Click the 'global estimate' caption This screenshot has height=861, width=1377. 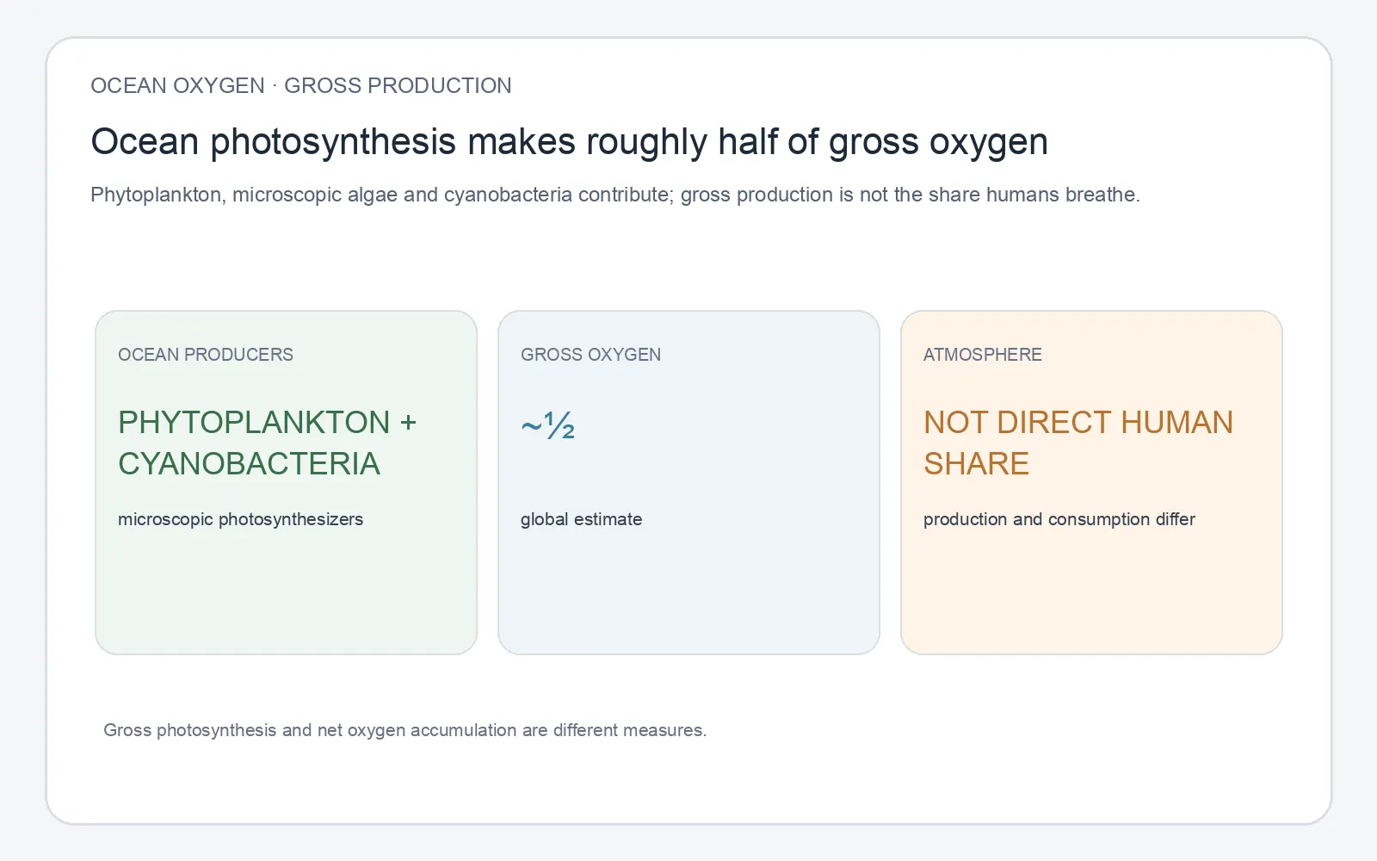coord(582,519)
